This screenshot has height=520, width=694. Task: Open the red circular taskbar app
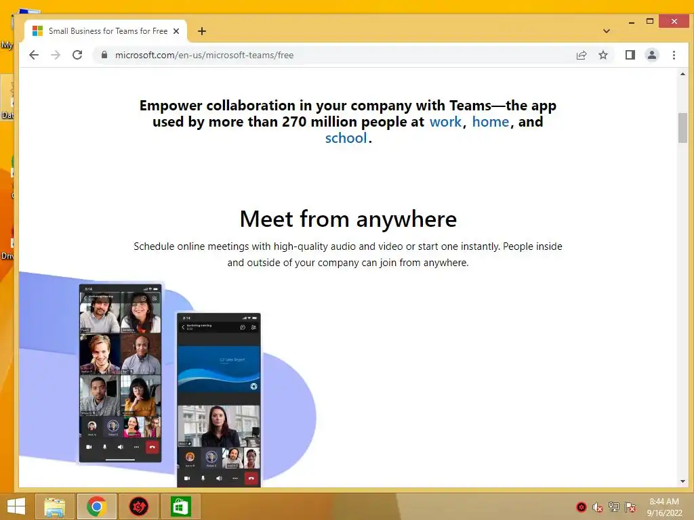point(138,506)
